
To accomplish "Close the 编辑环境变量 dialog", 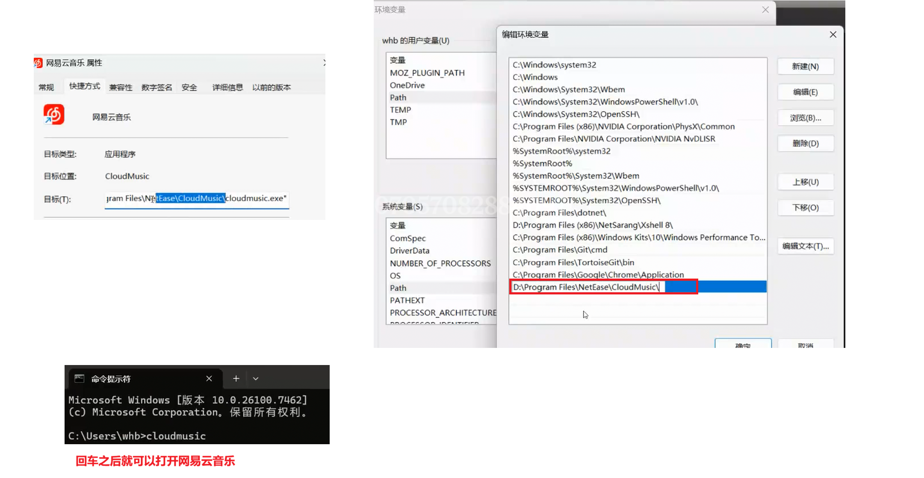I will (833, 35).
